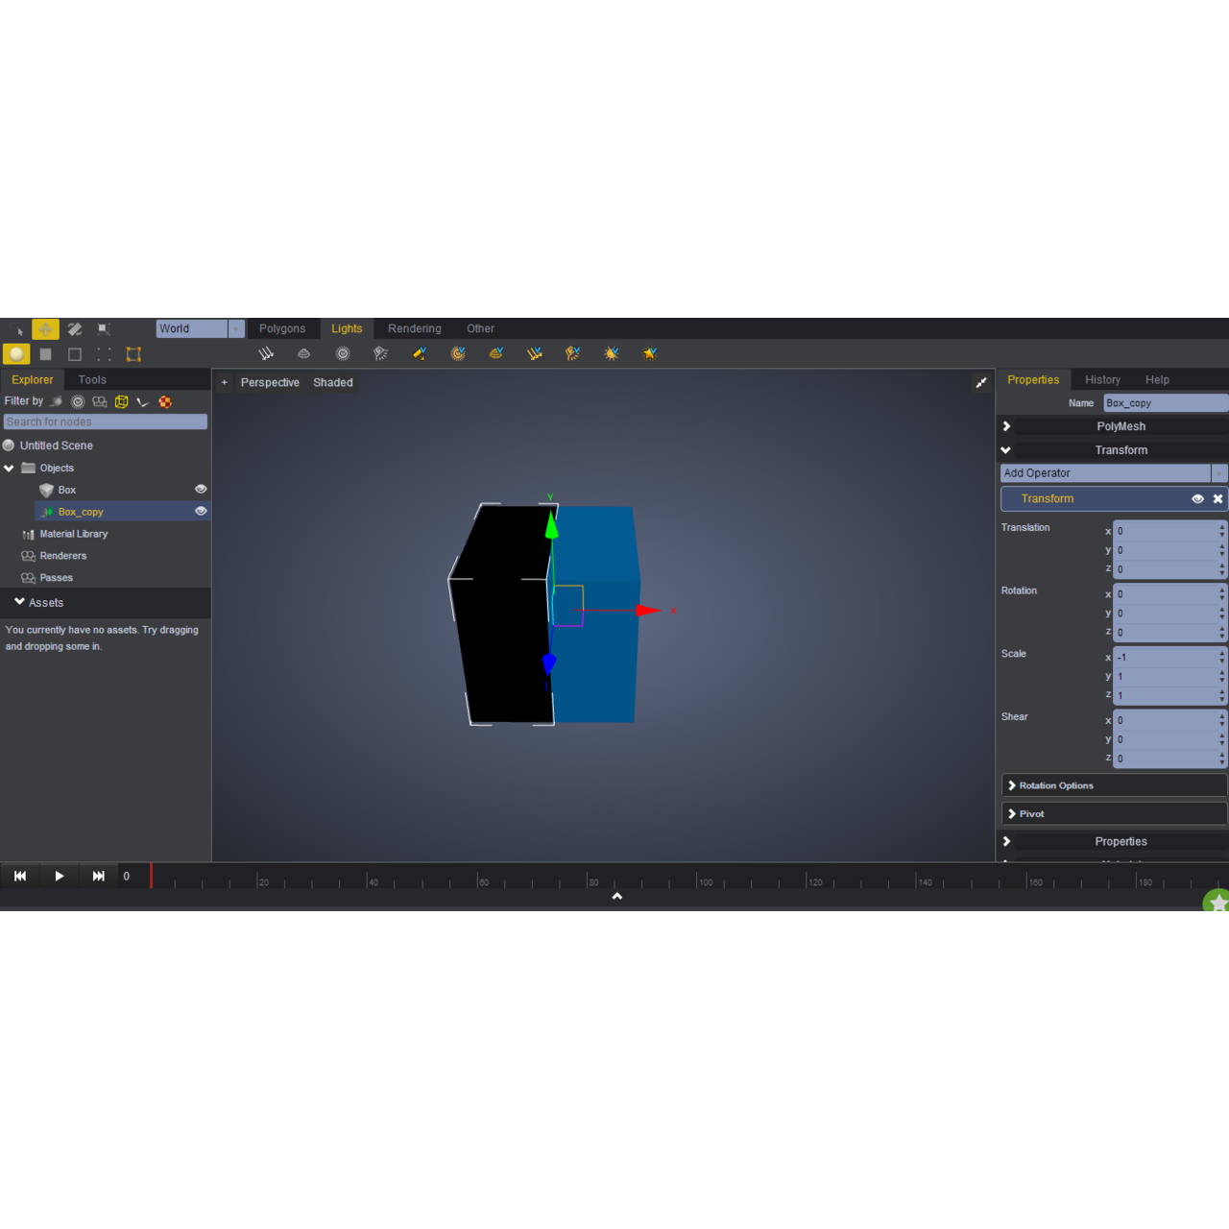Image resolution: width=1229 pixels, height=1229 pixels.
Task: Click the Shaded viewport mode button
Action: (332, 382)
